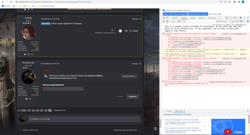Click Don't show again in DevTools
The width and height of the screenshot is (250, 135).
pos(215,14)
